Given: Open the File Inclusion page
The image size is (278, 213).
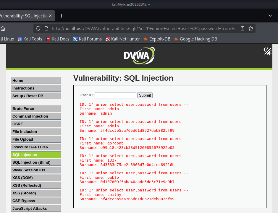Looking at the screenshot, I should pos(35,131).
